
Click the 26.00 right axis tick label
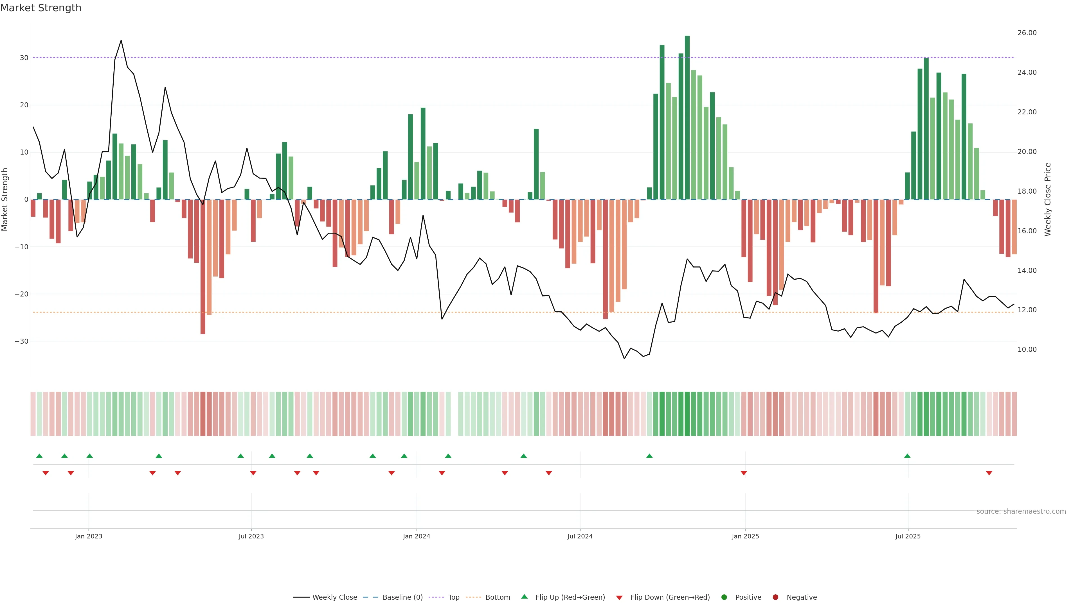coord(1027,33)
